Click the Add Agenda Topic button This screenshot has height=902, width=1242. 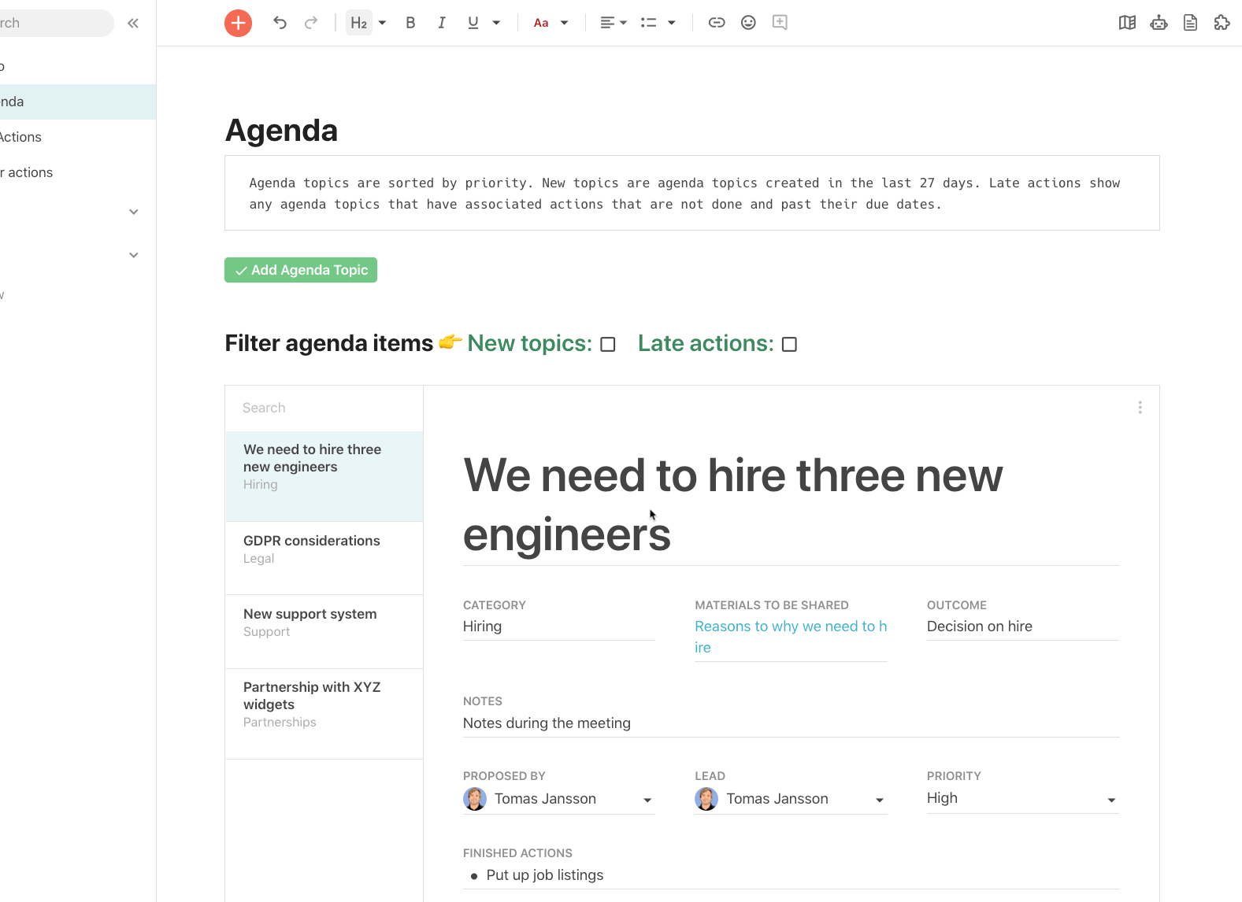coord(301,270)
